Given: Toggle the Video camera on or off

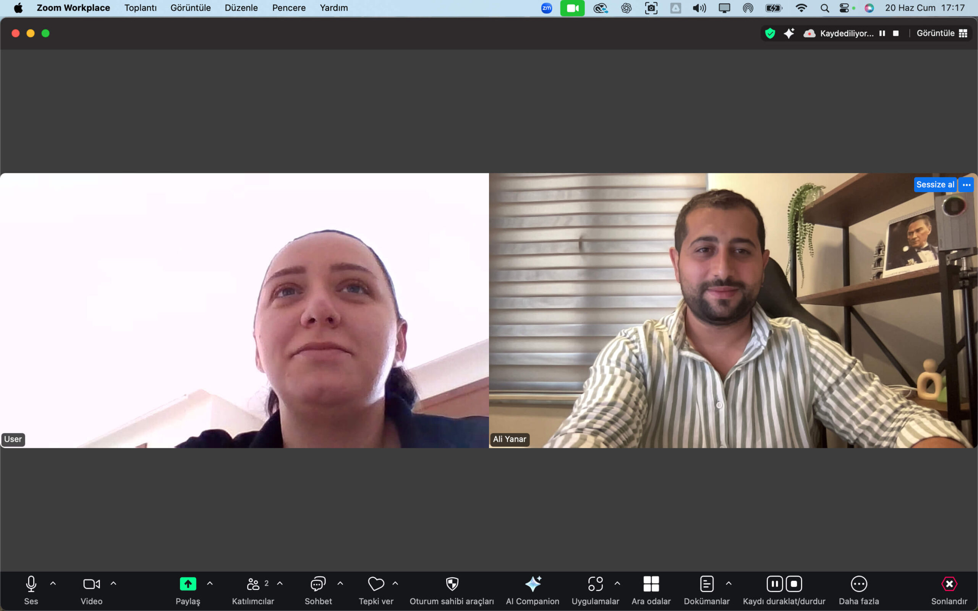Looking at the screenshot, I should pyautogui.click(x=91, y=584).
